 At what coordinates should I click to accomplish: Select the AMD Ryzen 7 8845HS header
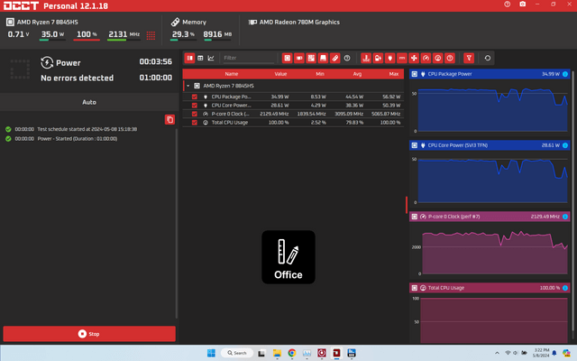(42, 22)
